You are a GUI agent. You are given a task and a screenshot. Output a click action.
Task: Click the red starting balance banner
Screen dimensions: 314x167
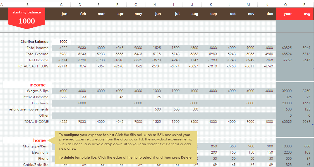pyautogui.click(x=27, y=18)
